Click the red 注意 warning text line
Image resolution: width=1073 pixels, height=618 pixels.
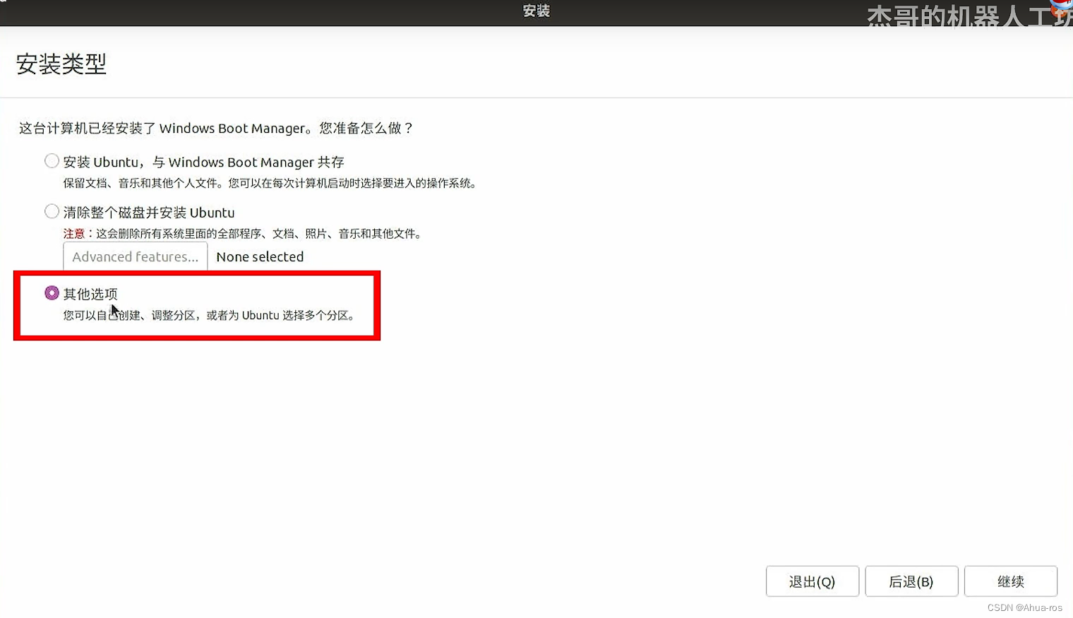243,234
